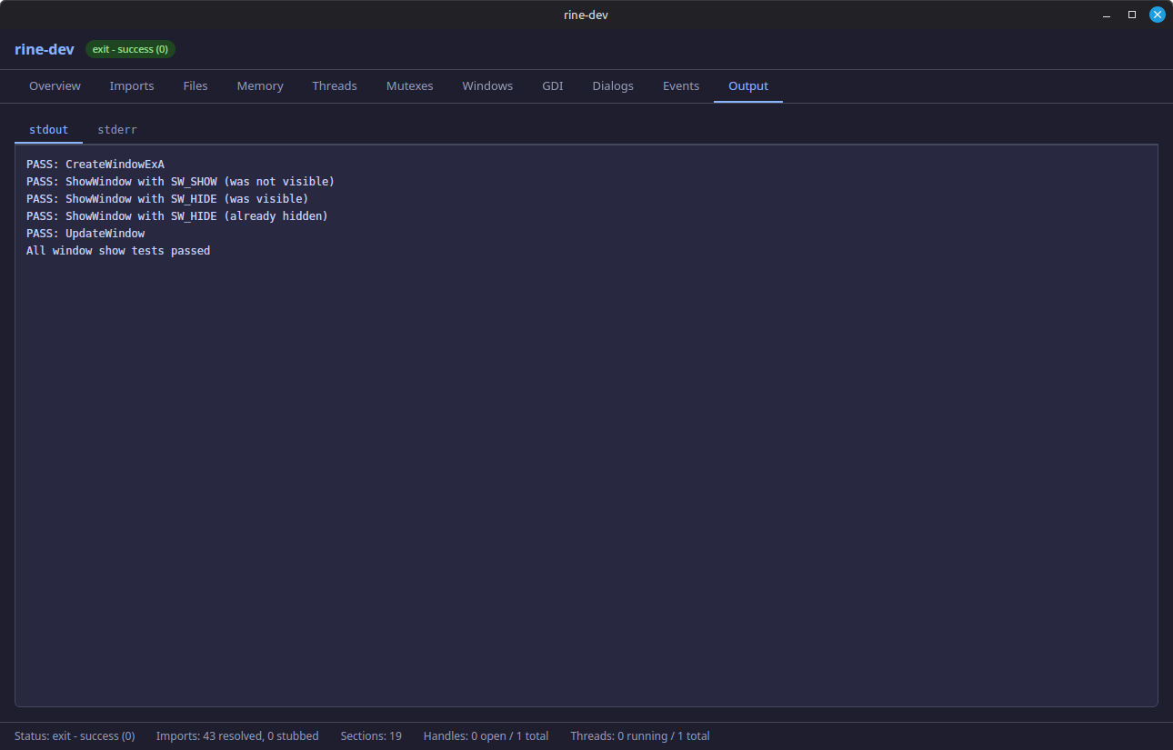Open the Mutexes tab
The height and width of the screenshot is (750, 1173).
point(409,85)
